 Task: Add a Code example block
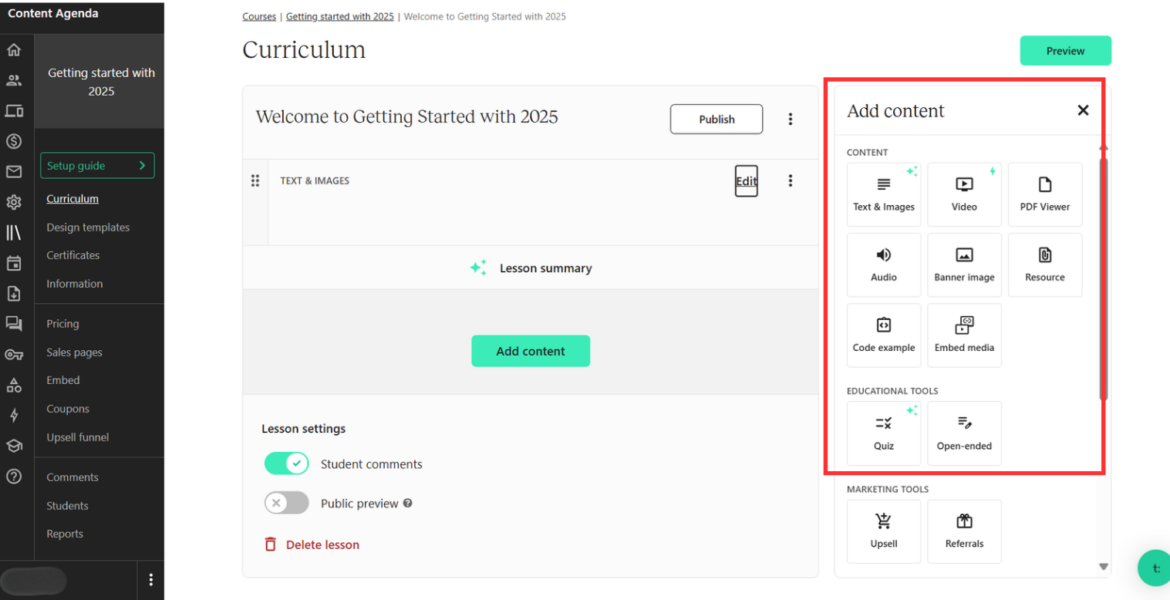tap(883, 335)
